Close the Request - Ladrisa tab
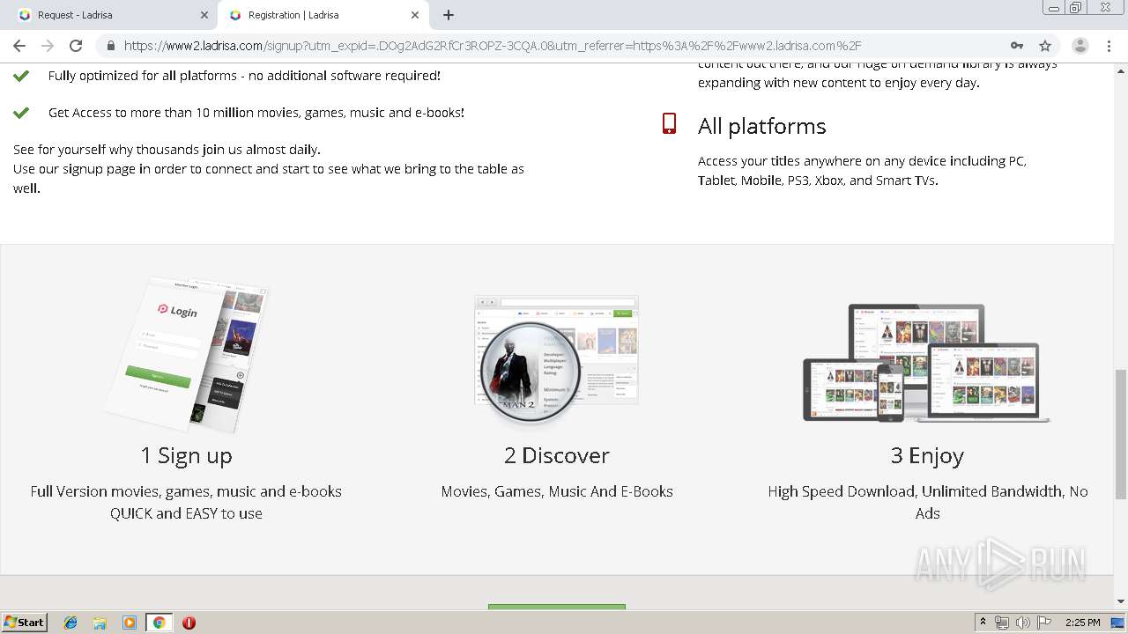Viewport: 1128px width, 634px height. coord(204,15)
